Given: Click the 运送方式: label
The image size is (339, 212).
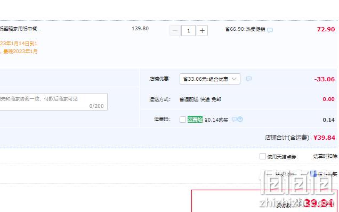Looking at the screenshot, I should pos(160,99).
